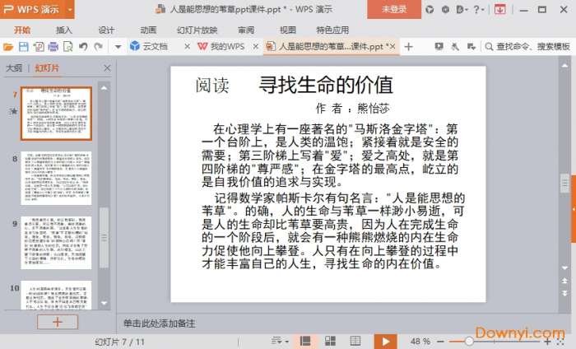Click the undo arrow
This screenshot has height=349, width=576.
[83, 47]
